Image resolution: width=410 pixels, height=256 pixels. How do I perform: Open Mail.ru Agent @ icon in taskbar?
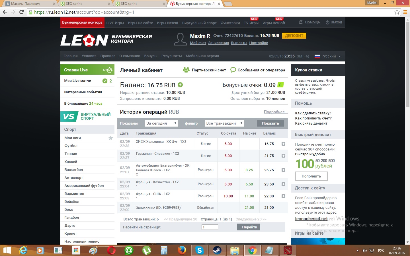click(x=129, y=250)
